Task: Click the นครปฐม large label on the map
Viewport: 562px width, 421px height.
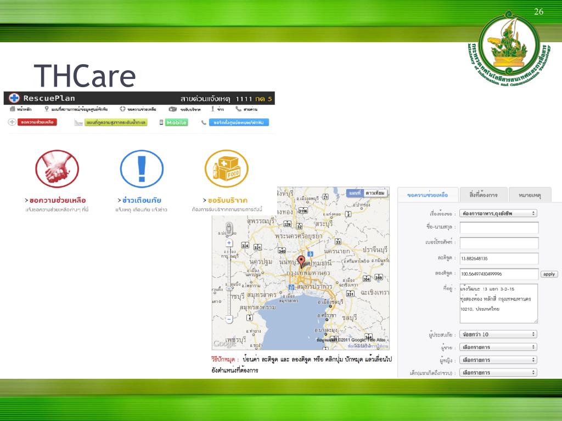Action: coord(261,262)
